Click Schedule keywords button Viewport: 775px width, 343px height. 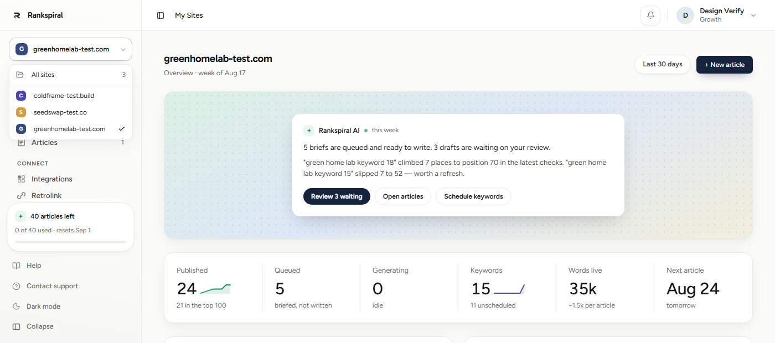pyautogui.click(x=473, y=196)
